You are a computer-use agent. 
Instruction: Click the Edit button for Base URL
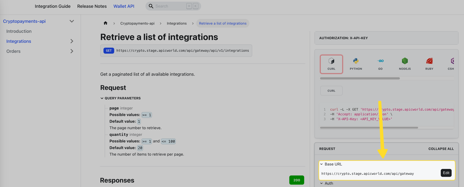click(x=446, y=173)
